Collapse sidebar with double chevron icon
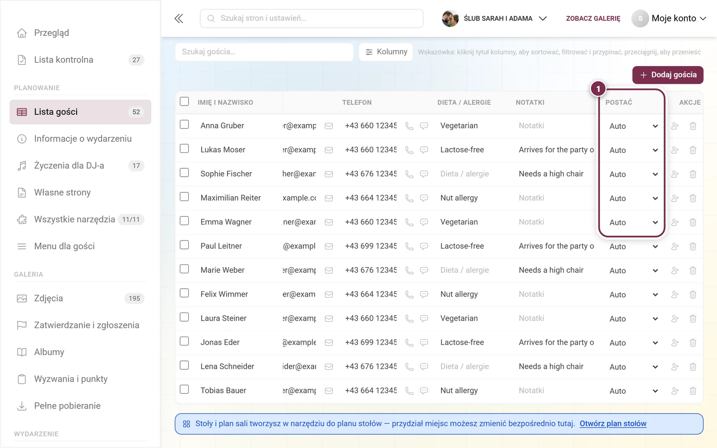Viewport: 717px width, 448px height. click(x=179, y=18)
